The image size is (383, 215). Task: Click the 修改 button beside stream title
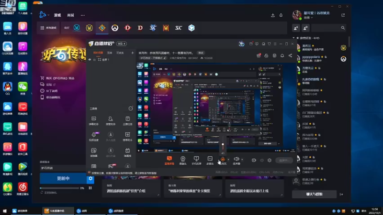tap(201, 53)
